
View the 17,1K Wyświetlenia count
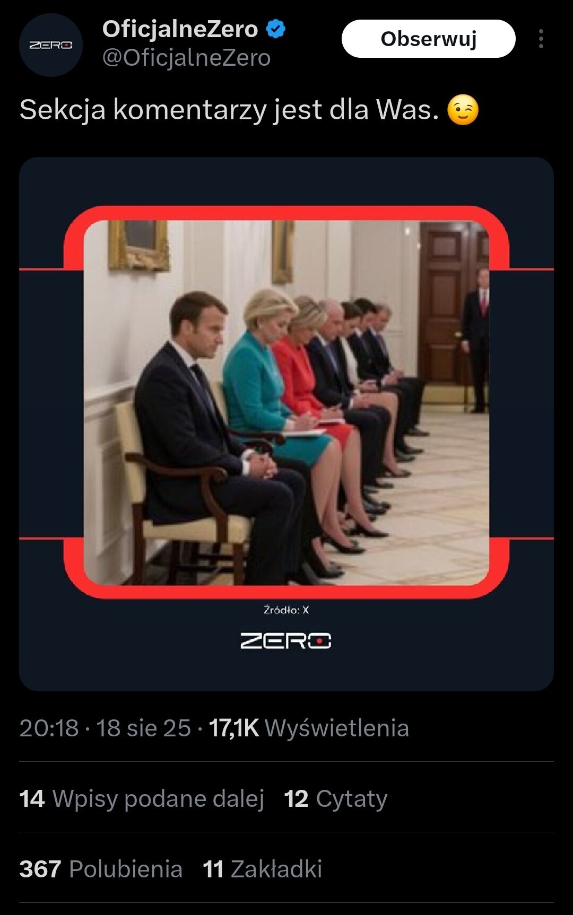309,728
